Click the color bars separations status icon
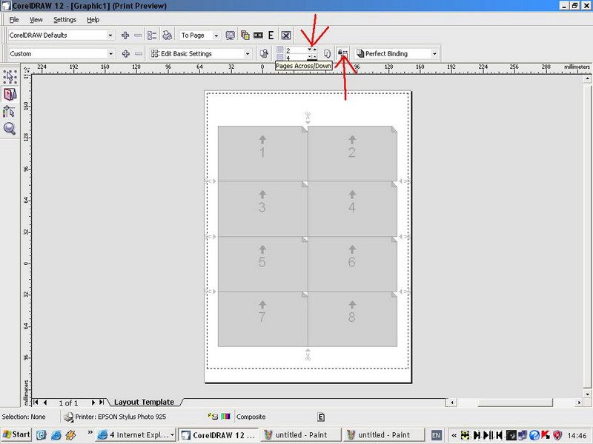The image size is (593, 444). point(226,417)
